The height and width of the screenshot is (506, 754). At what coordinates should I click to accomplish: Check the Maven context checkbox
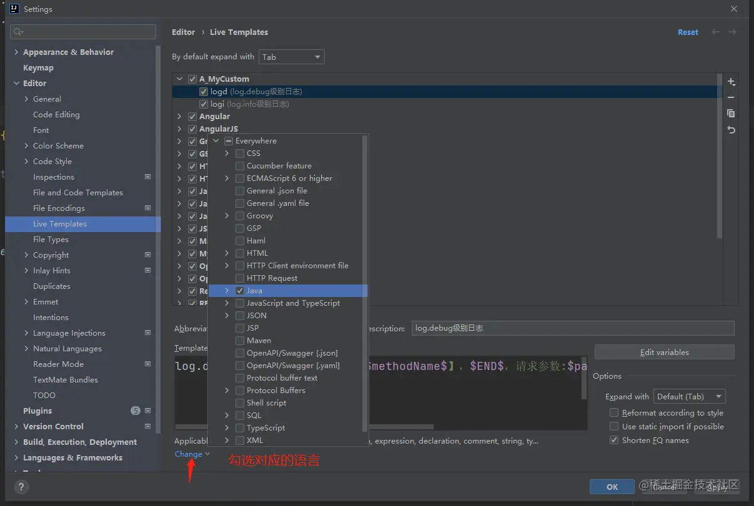click(240, 341)
